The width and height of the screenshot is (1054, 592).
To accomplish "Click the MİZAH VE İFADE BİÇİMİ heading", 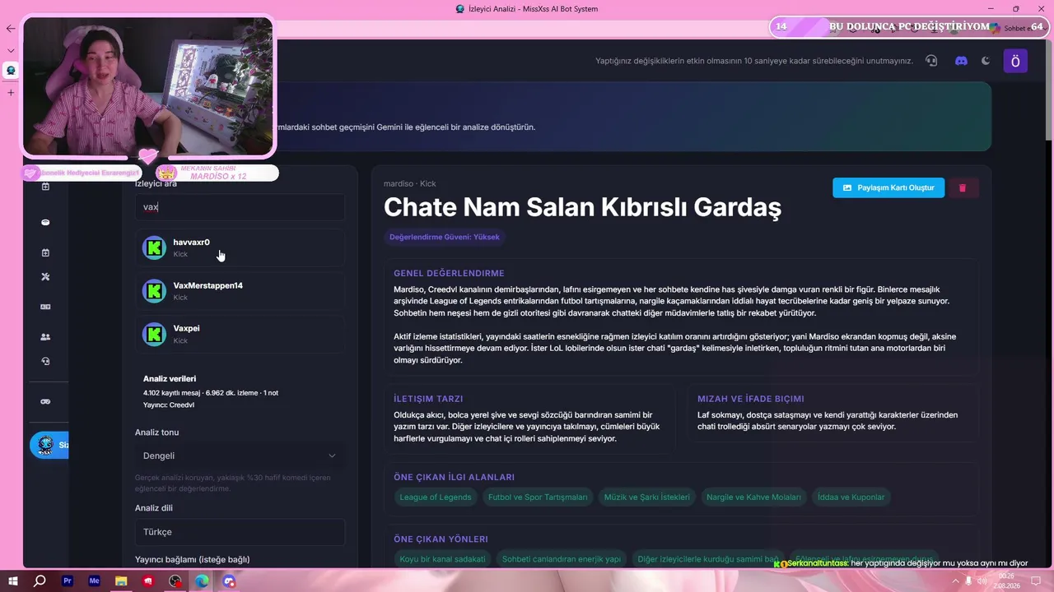I will click(751, 399).
